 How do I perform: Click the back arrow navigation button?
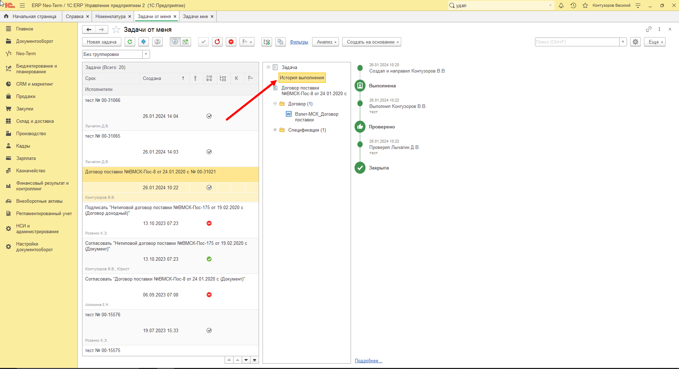tap(89, 30)
